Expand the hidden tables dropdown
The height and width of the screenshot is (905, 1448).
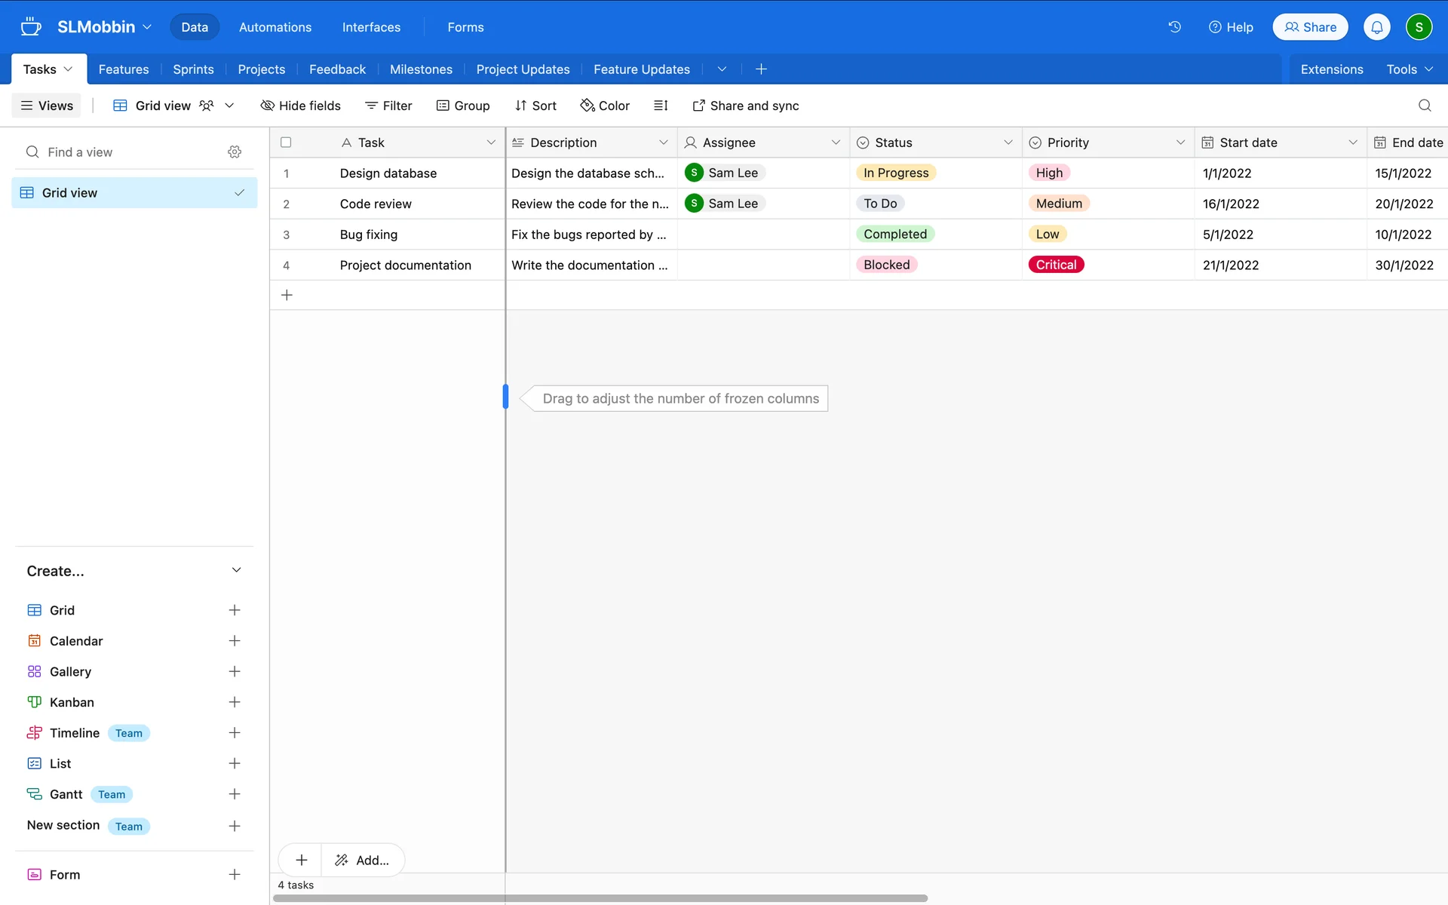pyautogui.click(x=722, y=69)
